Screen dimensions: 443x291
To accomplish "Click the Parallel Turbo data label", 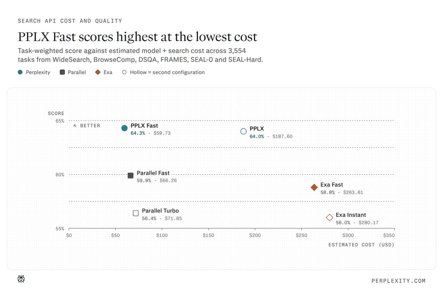I will (162, 215).
